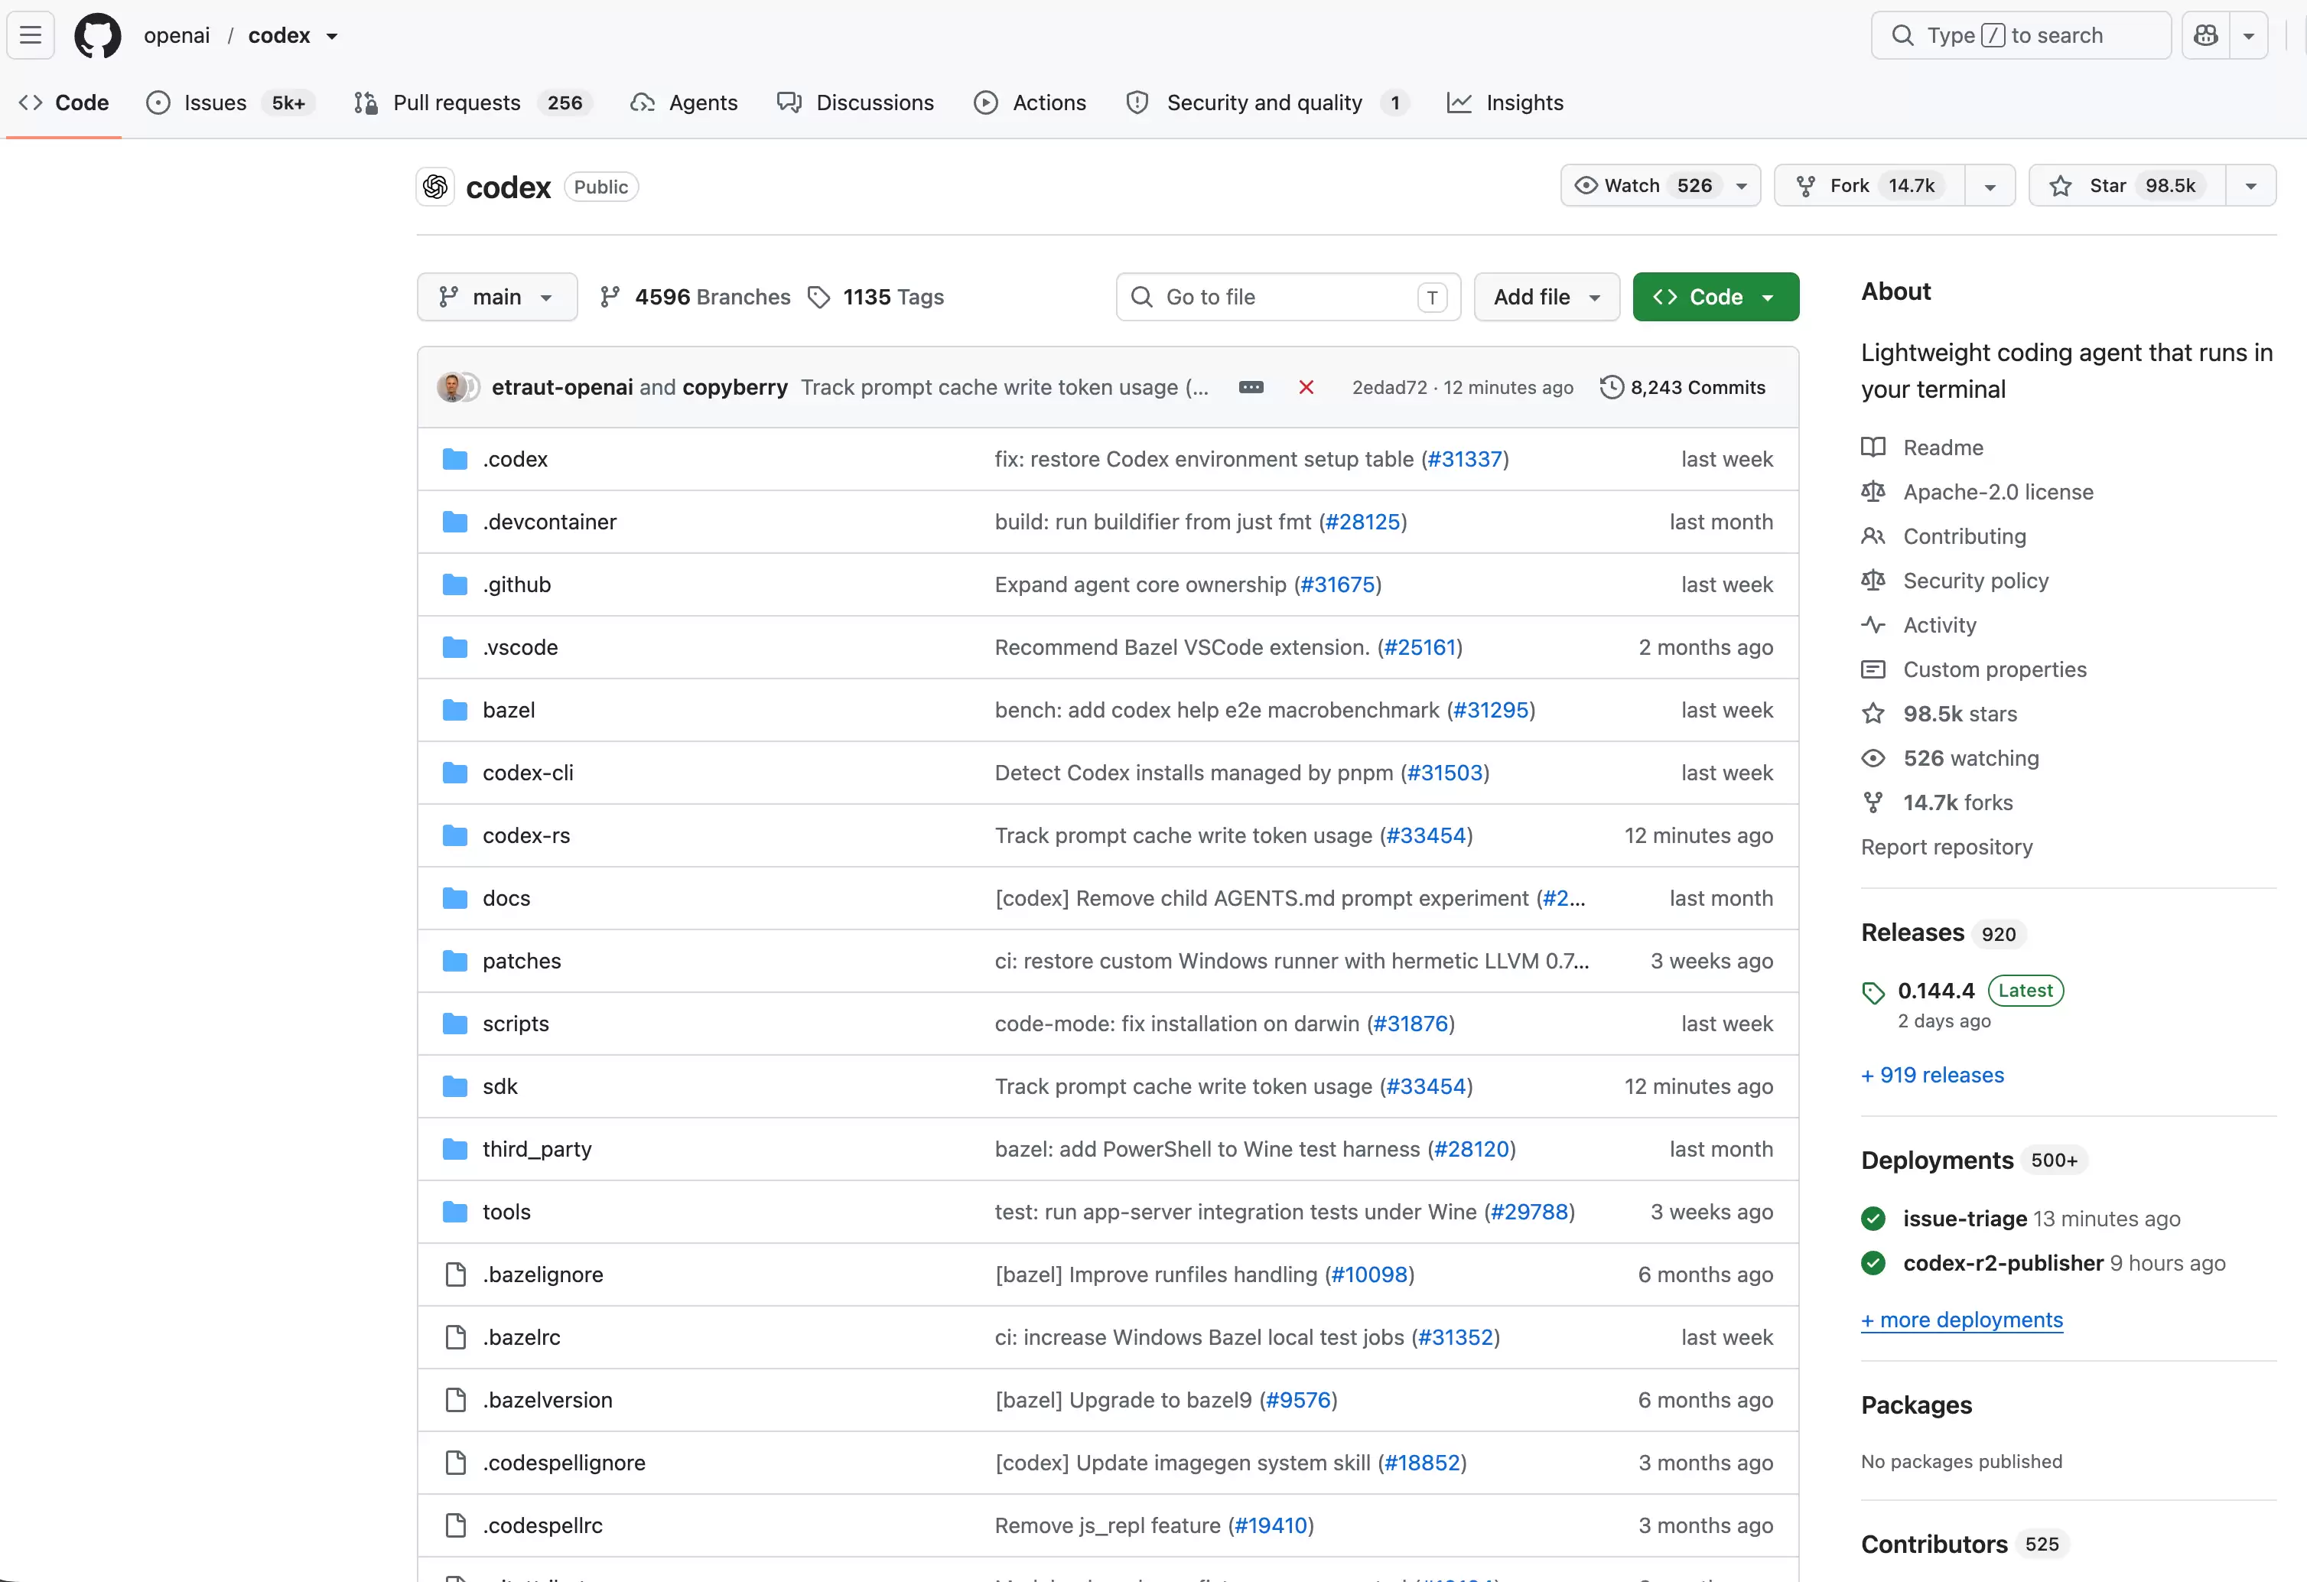Go to the Agents tab
Viewport: 2307px width, 1582px height.
684,103
